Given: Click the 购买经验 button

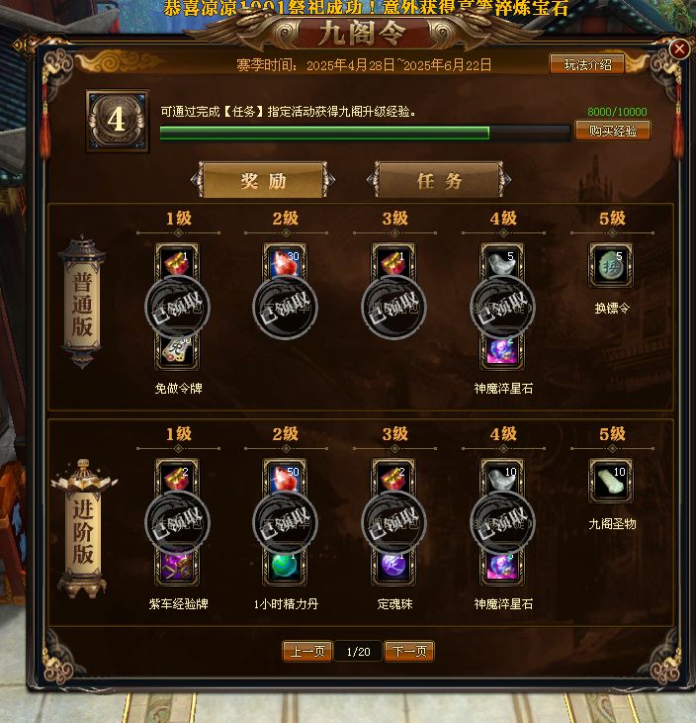Looking at the screenshot, I should [613, 131].
